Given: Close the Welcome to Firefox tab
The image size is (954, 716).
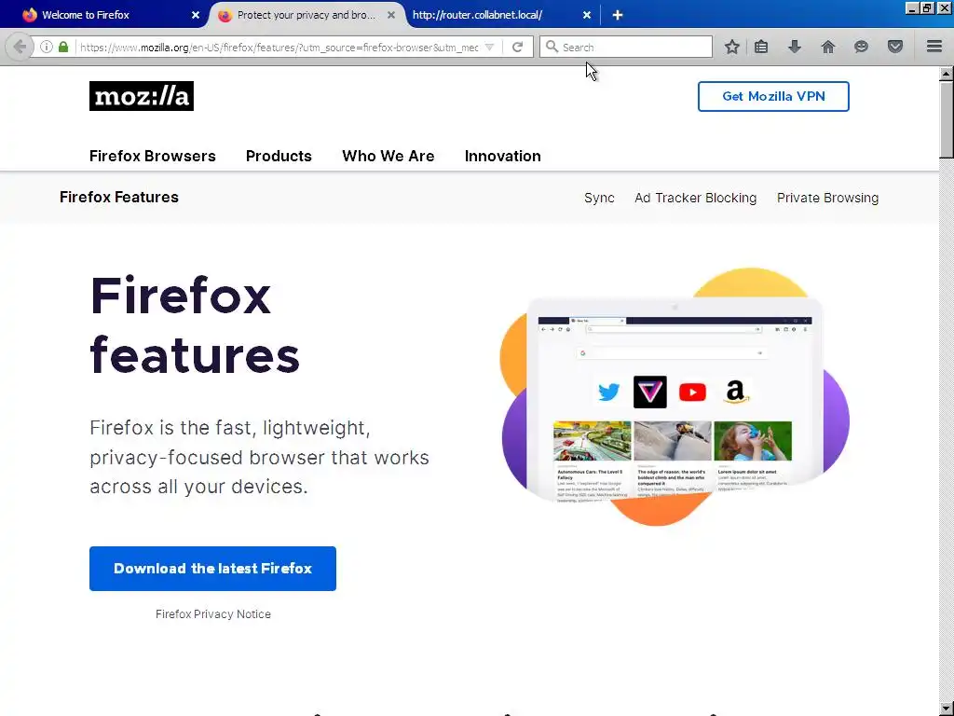Looking at the screenshot, I should coord(196,15).
